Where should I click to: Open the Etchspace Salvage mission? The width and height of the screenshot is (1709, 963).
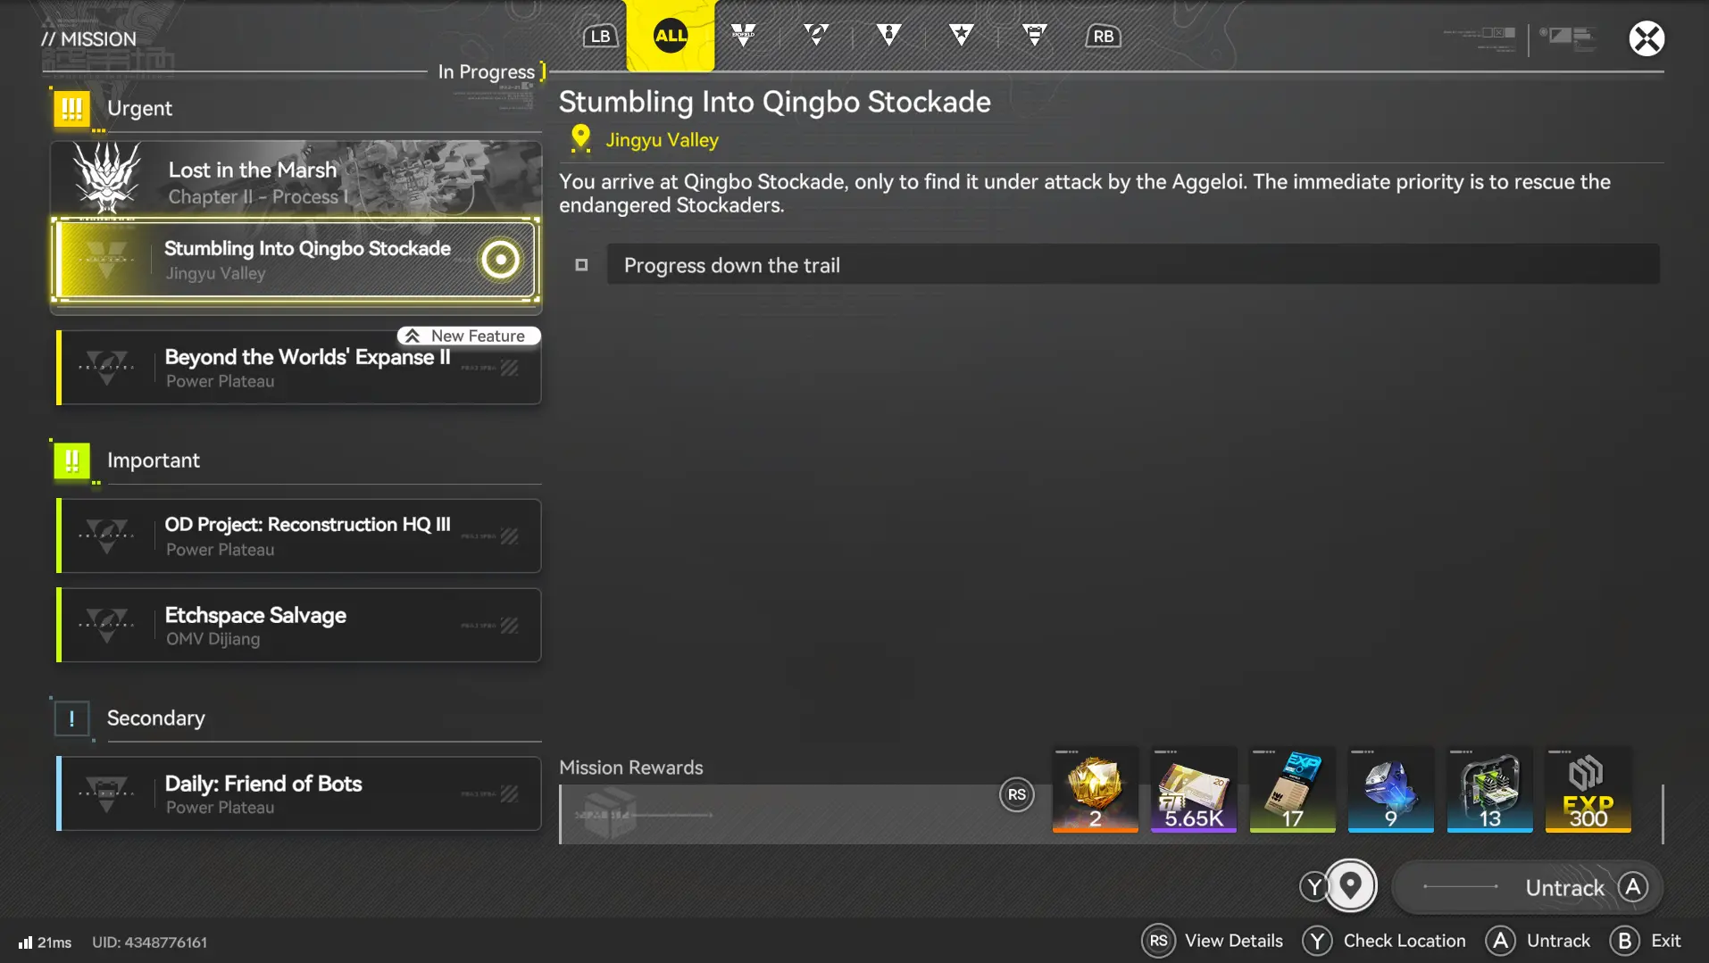[x=299, y=626]
